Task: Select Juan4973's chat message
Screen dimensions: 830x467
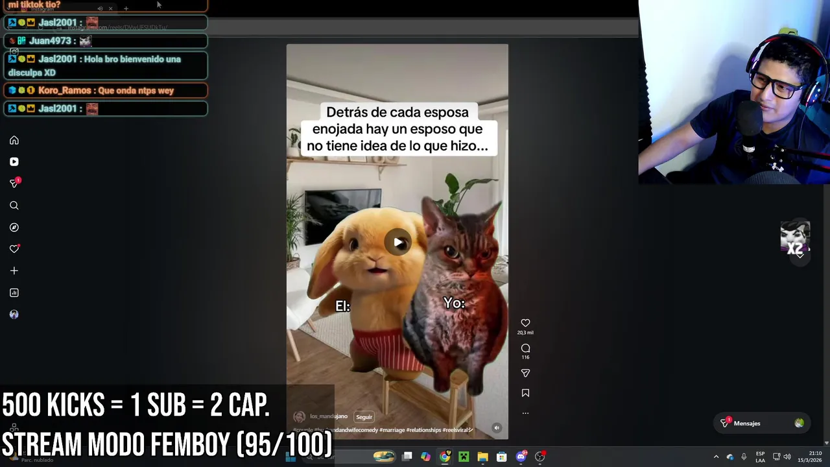Action: (x=106, y=41)
